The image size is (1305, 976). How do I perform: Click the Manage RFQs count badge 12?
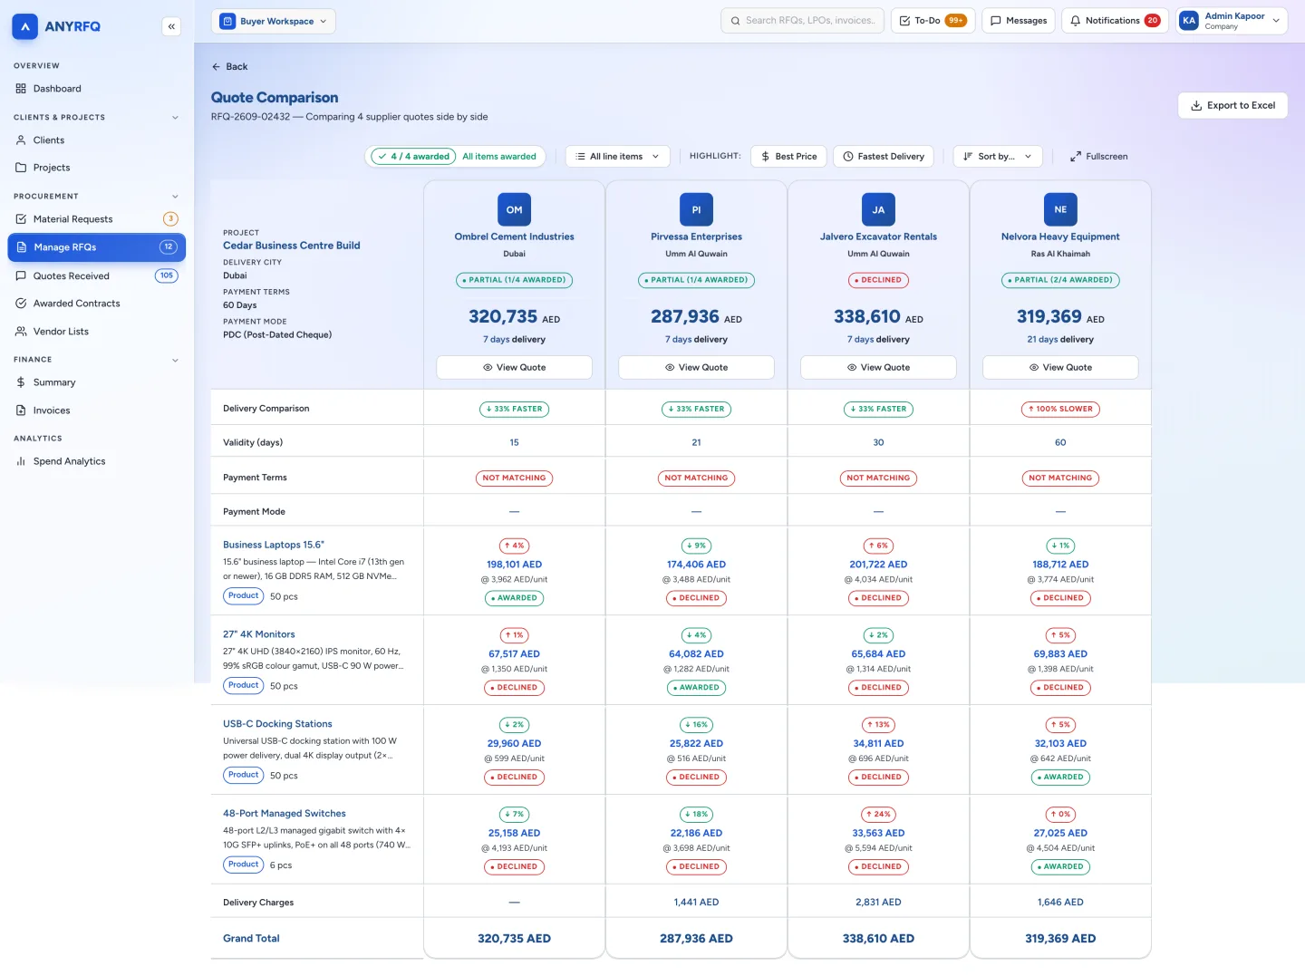pos(168,247)
